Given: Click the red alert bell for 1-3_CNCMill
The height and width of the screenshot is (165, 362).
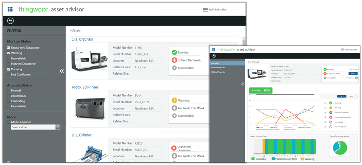Looking at the screenshot, I should [174, 60].
